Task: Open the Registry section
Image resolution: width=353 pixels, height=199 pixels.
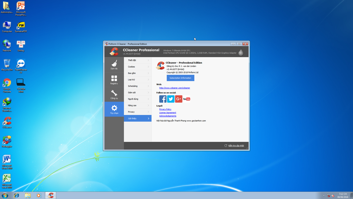Action: (114, 80)
